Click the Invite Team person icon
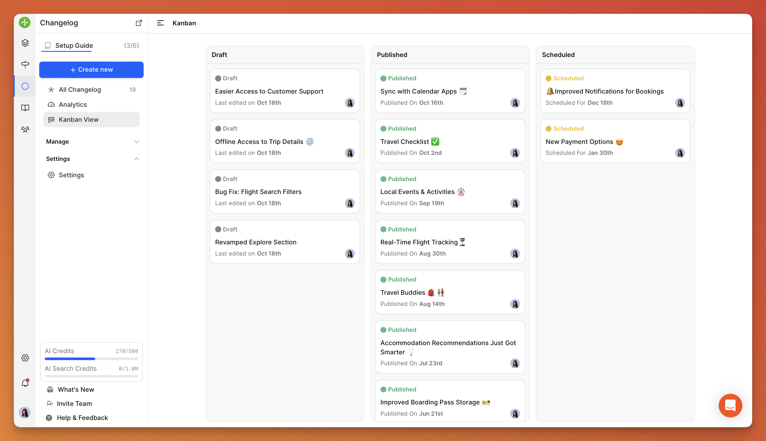This screenshot has width=766, height=441. pos(50,404)
